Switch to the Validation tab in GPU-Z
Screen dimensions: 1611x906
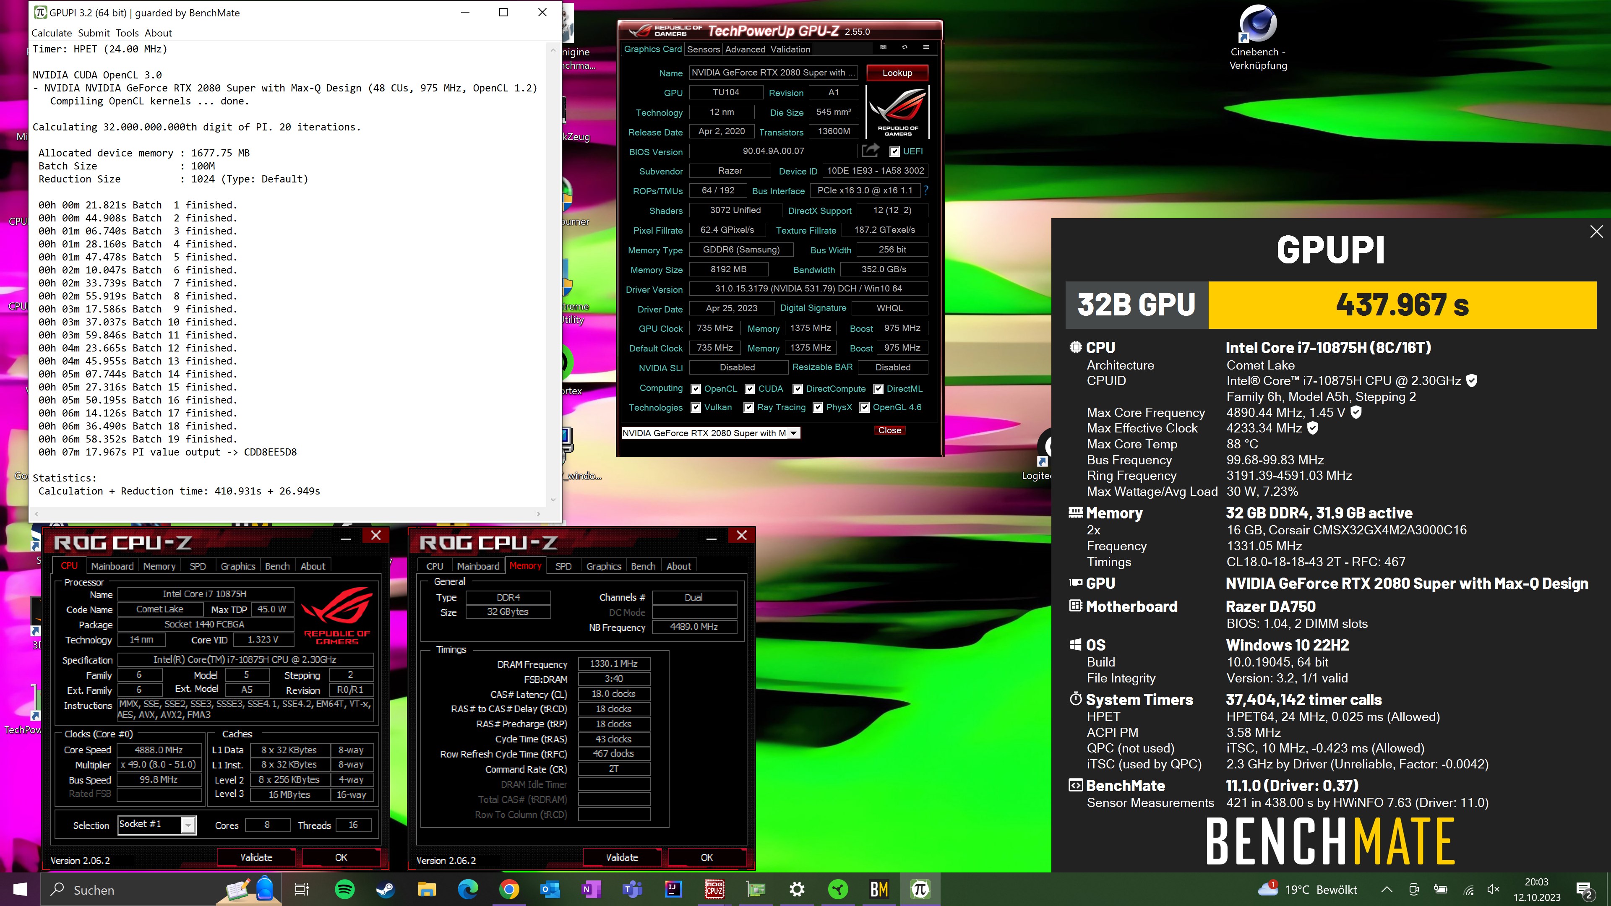tap(790, 49)
